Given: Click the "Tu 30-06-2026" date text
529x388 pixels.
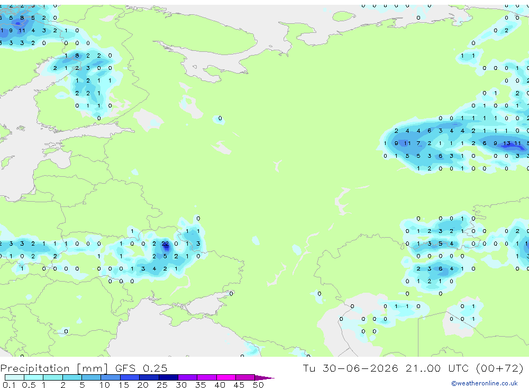Looking at the screenshot, I should click(351, 368).
